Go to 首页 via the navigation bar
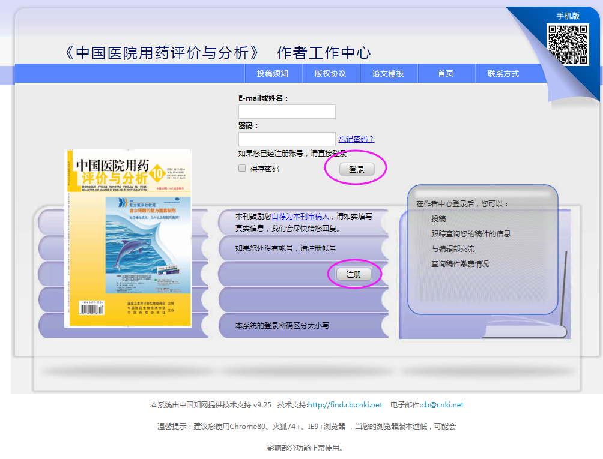 pyautogui.click(x=444, y=73)
